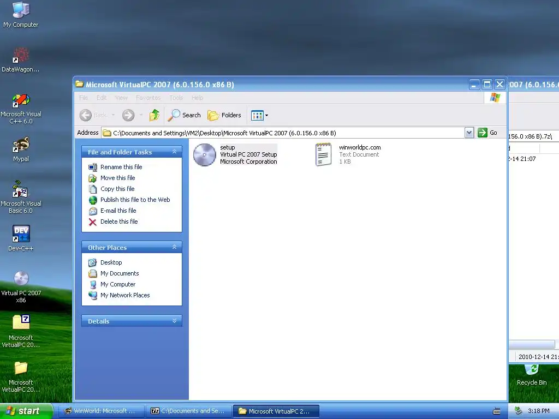The width and height of the screenshot is (559, 419).
Task: Select the My Computer desktop icon
Action: 21,15
